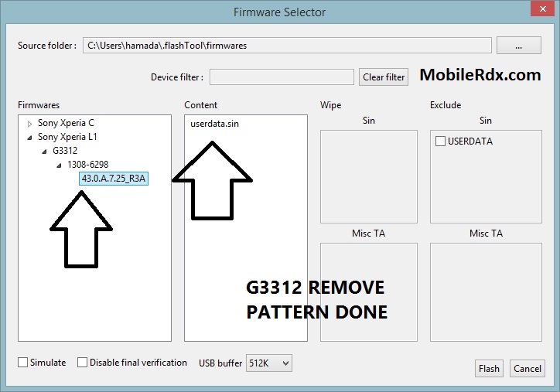Image resolution: width=560 pixels, height=392 pixels.
Task: Open the USB buffer 512K dropdown
Action: [269, 363]
